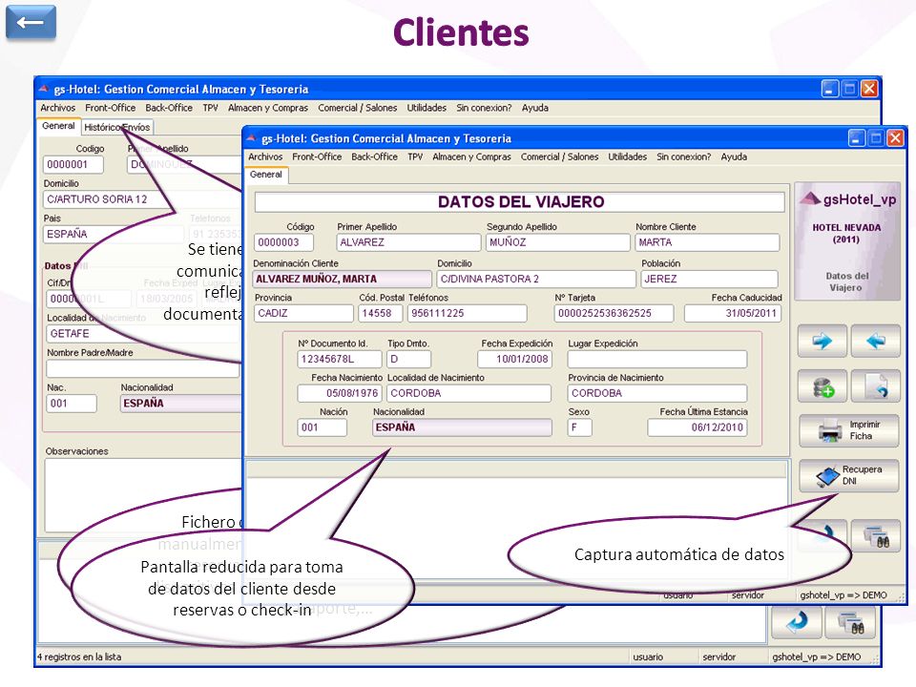Click the empty Lugar Expedición field
Viewport: 916px width, 687px height.
[657, 359]
